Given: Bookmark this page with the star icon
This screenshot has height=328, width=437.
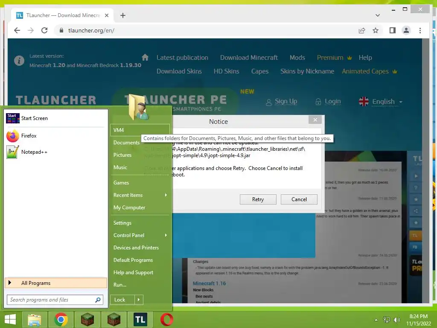Looking at the screenshot, I should click(x=376, y=30).
